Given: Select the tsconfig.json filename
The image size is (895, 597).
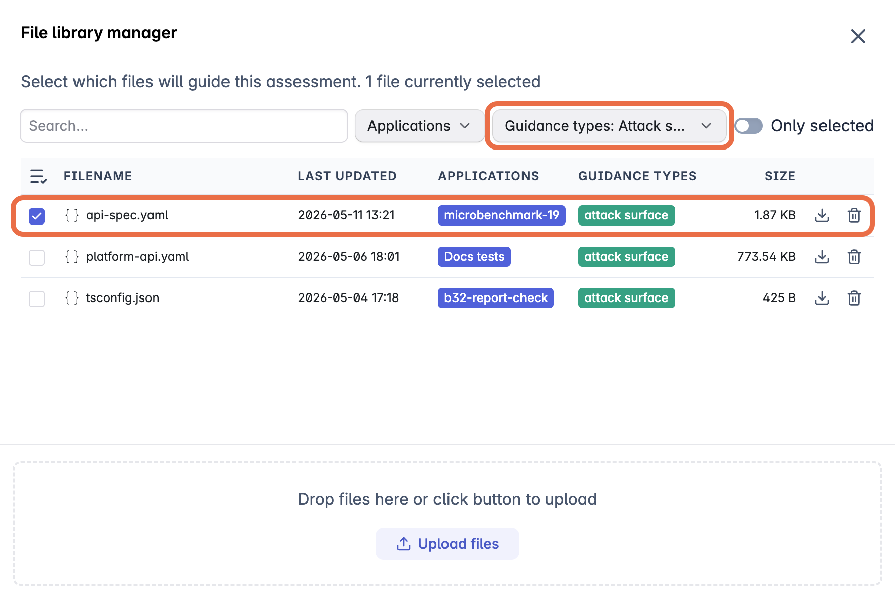Looking at the screenshot, I should click(122, 298).
